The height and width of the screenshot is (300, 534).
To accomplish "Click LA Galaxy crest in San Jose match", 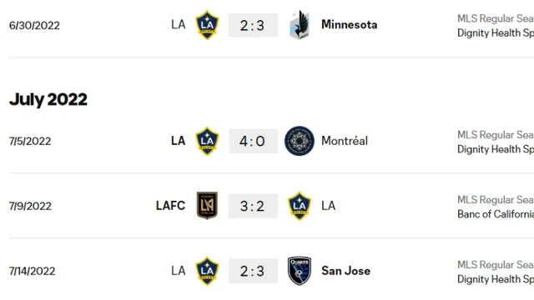I will click(x=207, y=271).
